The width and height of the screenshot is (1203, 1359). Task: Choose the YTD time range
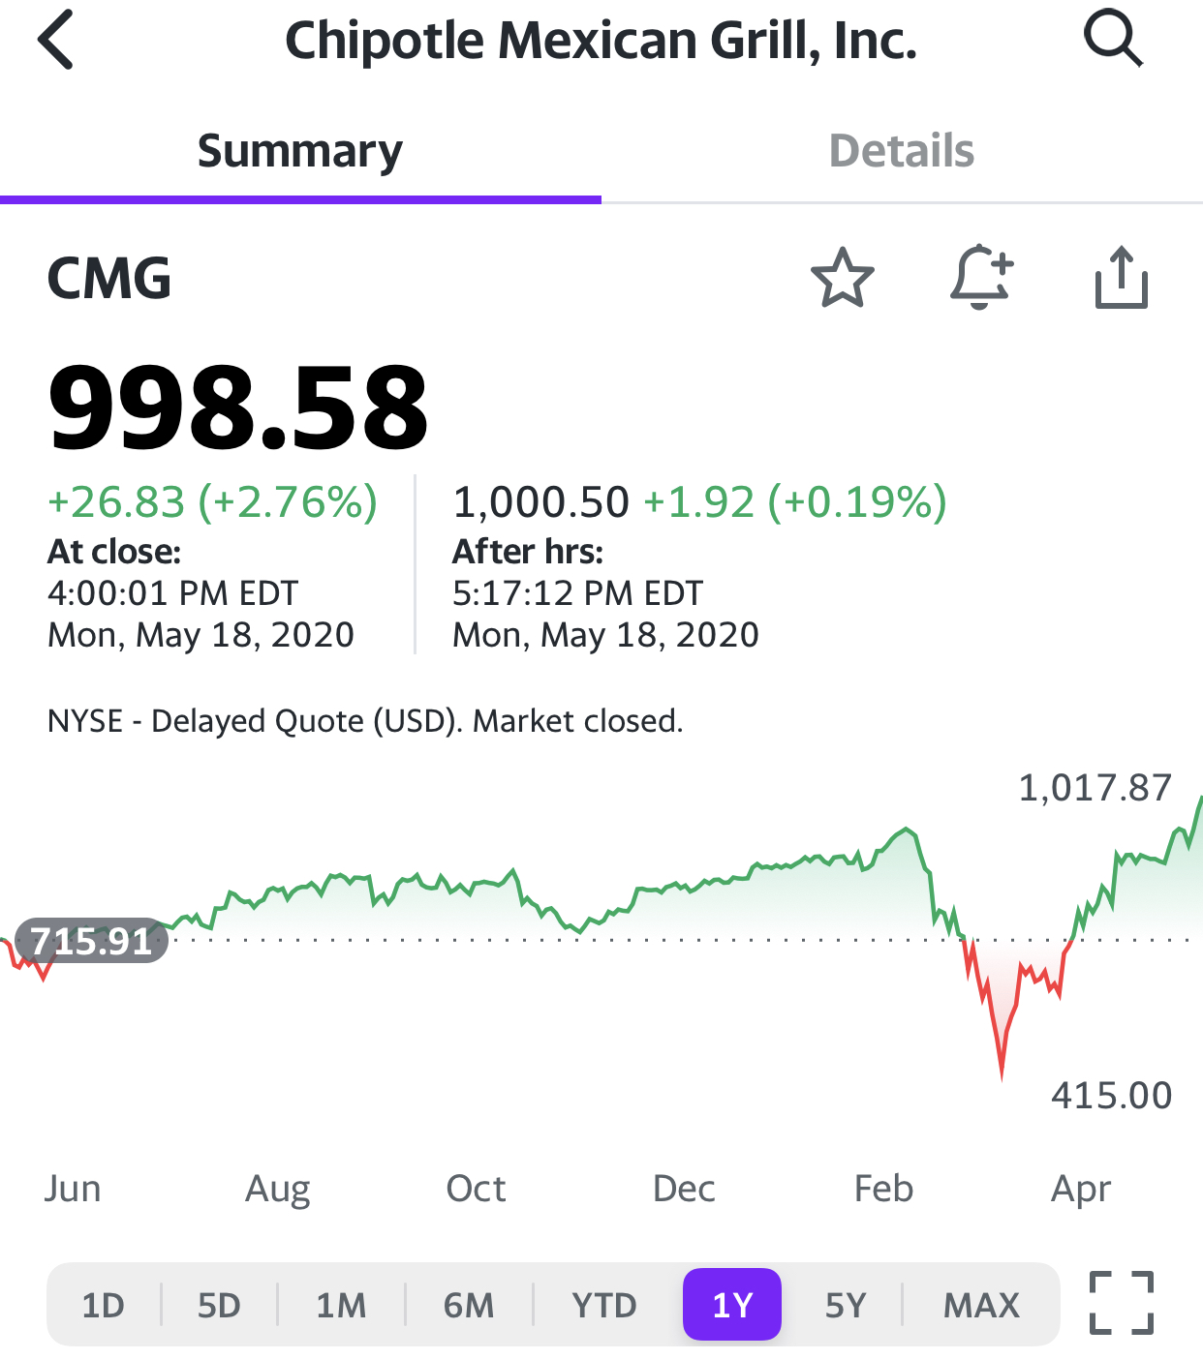coord(604,1305)
